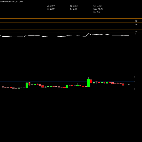This screenshot has height=142, width=142.
Task: Select the first large green candlestick on the left
Action: tap(27, 85)
